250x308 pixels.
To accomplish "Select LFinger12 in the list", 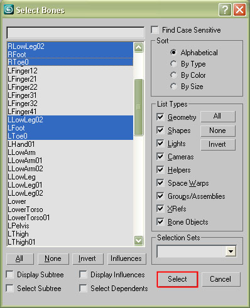I will [70, 71].
